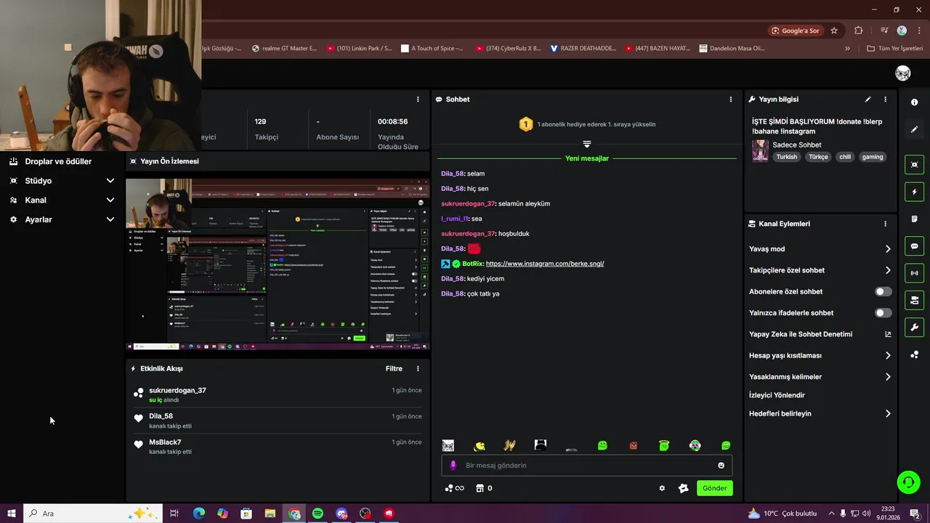
Task: Open Yapay Zeka ile Sohbet Denetimi external link
Action: [888, 334]
